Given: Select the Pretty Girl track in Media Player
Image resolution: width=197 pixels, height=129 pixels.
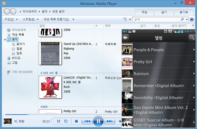Looking at the screenshot, I should click(111, 111).
